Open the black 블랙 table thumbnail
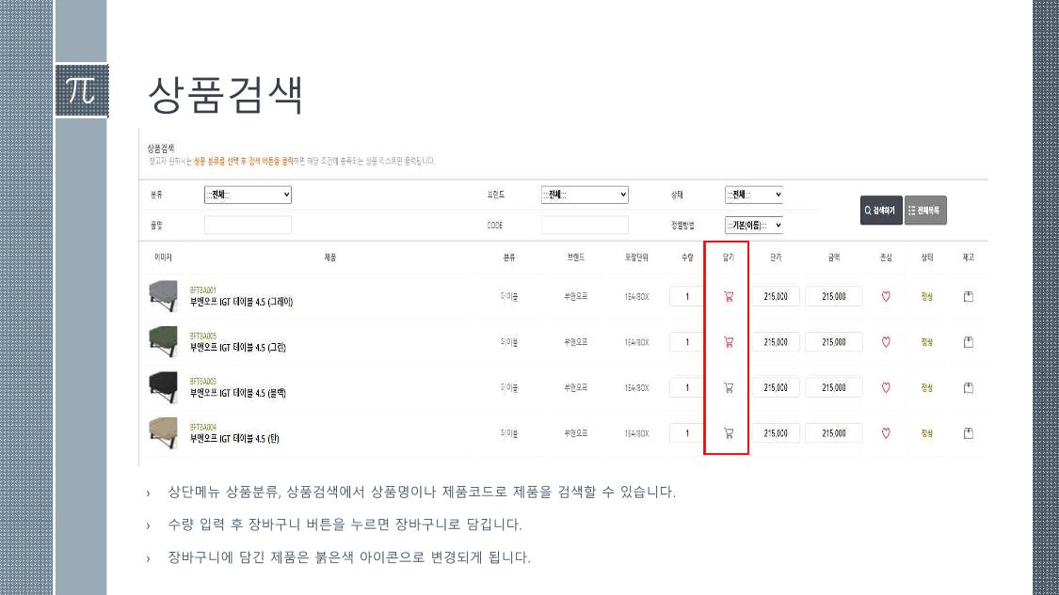 164,388
